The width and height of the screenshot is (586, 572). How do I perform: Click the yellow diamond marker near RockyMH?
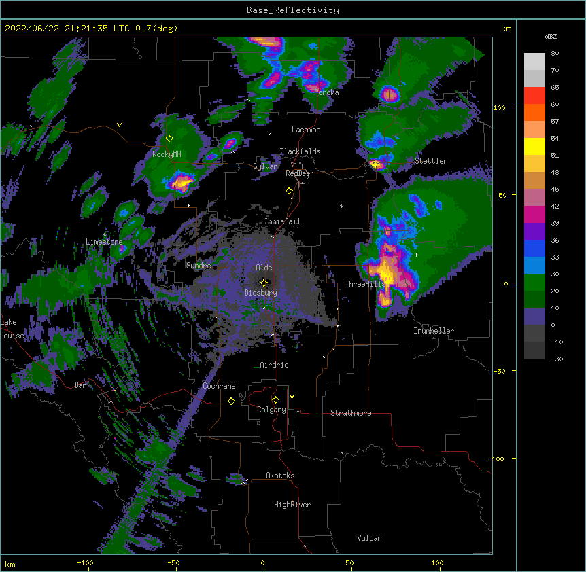pyautogui.click(x=169, y=139)
